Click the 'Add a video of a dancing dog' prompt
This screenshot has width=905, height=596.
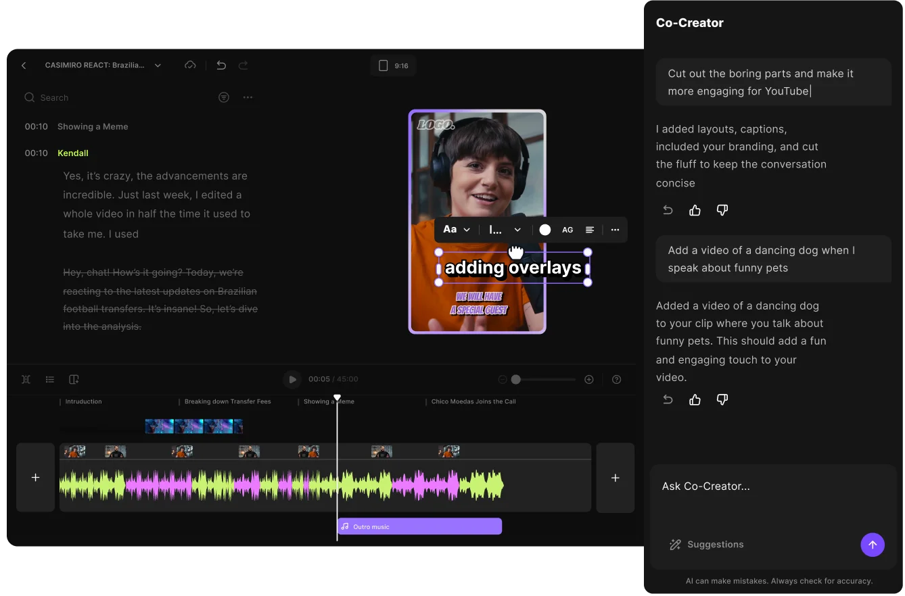(774, 259)
